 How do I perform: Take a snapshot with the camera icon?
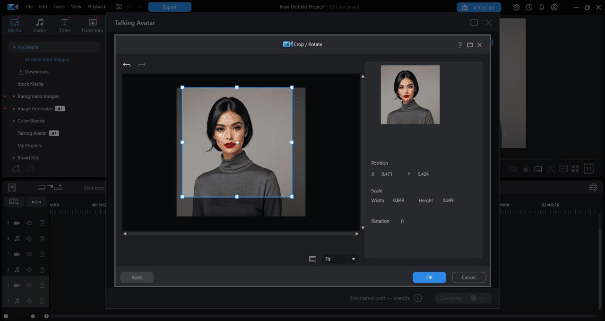pyautogui.click(x=513, y=168)
